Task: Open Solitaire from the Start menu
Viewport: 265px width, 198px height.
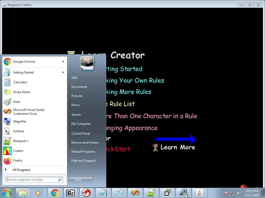Action: pyautogui.click(x=35, y=131)
